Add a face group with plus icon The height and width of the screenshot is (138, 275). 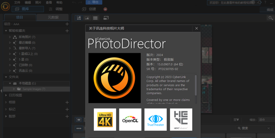click(67, 116)
